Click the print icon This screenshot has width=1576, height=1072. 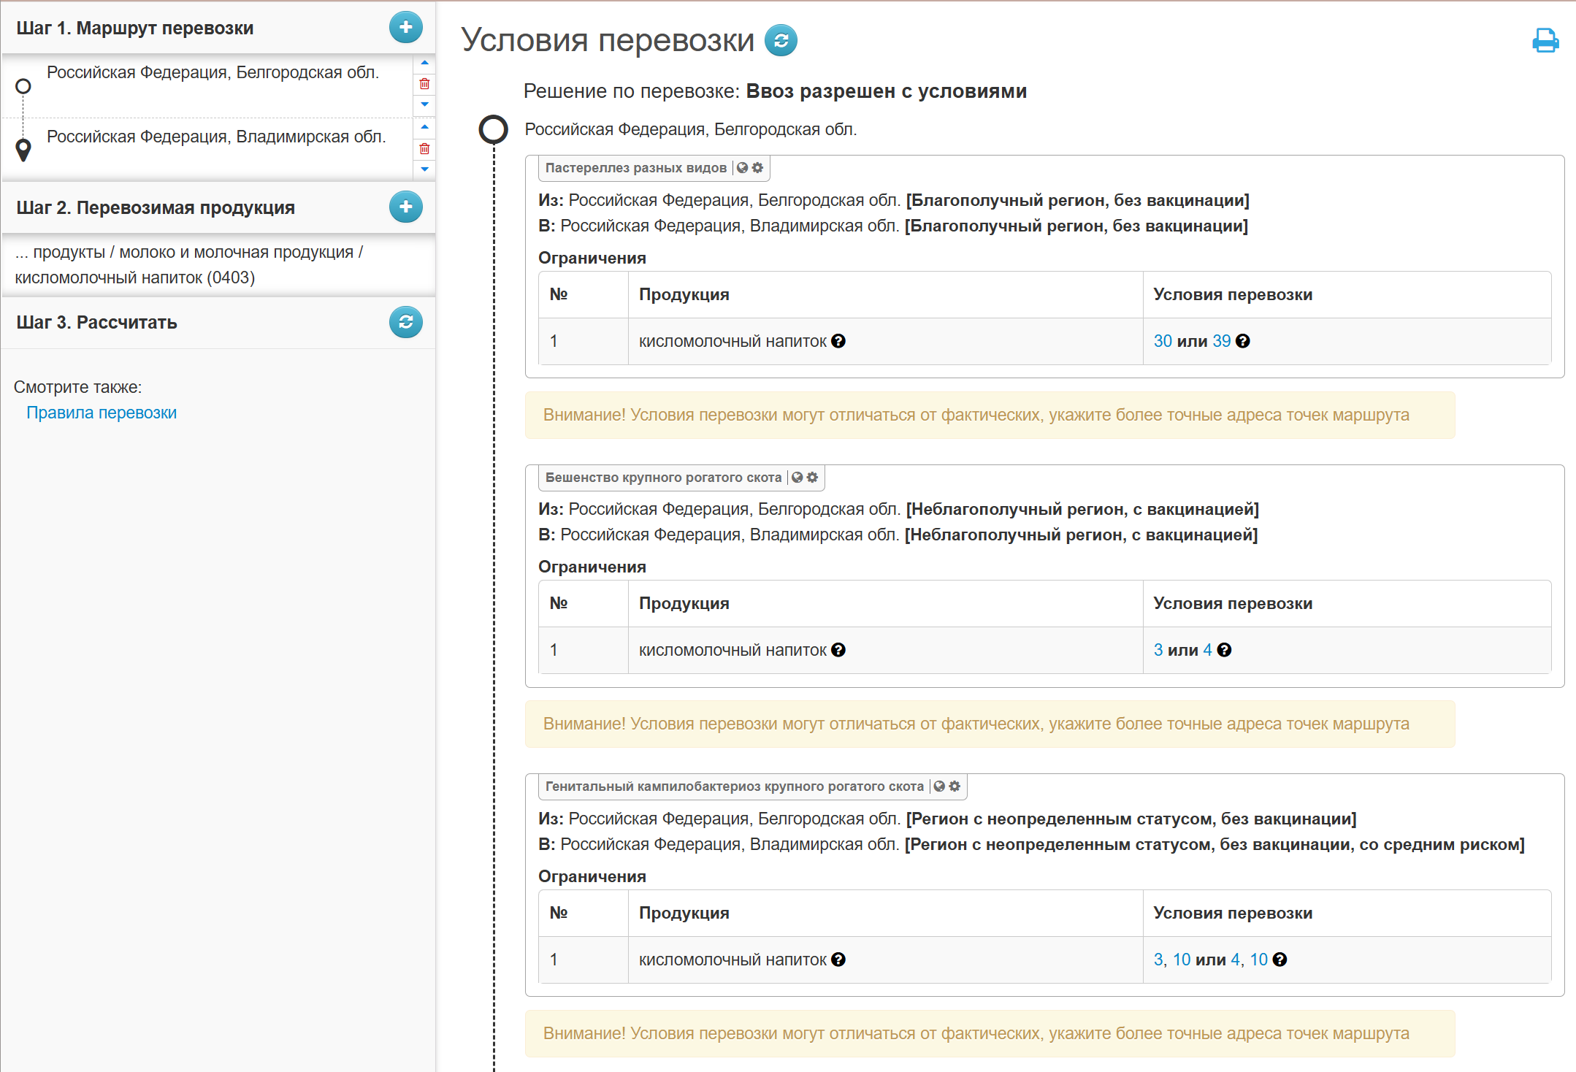click(1545, 41)
